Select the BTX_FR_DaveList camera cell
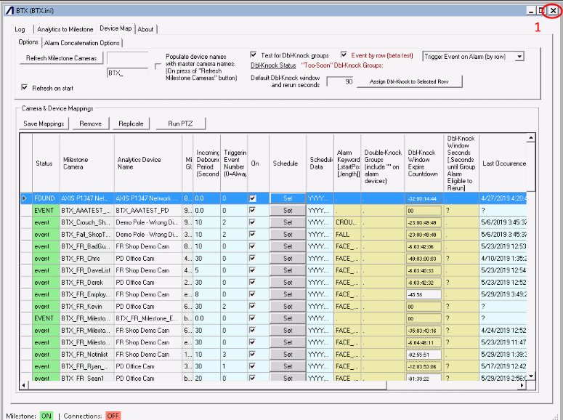The width and height of the screenshot is (563, 420). pos(87,270)
